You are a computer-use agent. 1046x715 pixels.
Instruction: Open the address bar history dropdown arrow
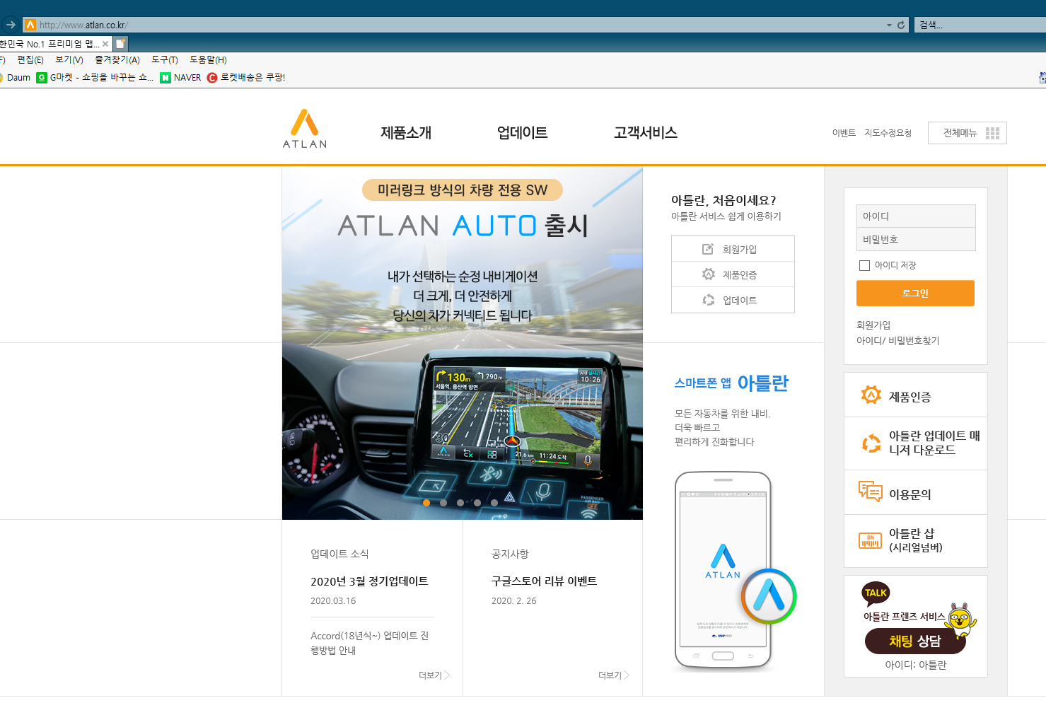tap(889, 25)
